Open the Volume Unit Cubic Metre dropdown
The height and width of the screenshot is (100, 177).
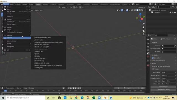(x=169, y=84)
